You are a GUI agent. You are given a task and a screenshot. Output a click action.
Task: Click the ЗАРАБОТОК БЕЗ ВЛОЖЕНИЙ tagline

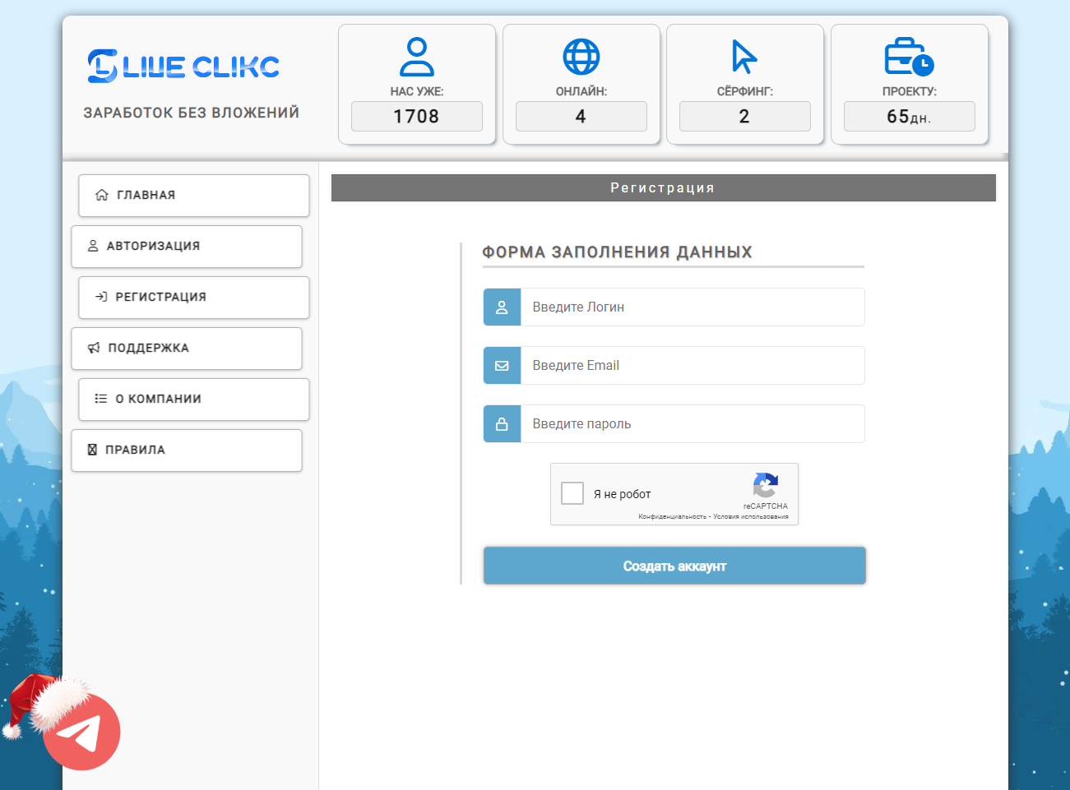(192, 113)
